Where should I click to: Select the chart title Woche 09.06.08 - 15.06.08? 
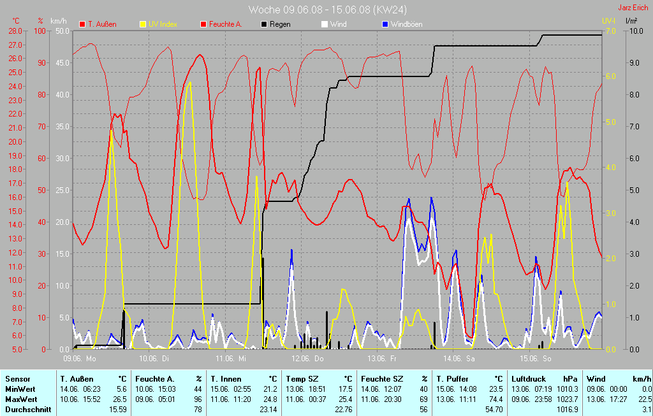(327, 10)
